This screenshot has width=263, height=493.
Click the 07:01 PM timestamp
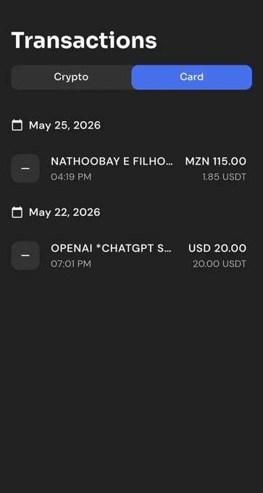[x=71, y=264]
